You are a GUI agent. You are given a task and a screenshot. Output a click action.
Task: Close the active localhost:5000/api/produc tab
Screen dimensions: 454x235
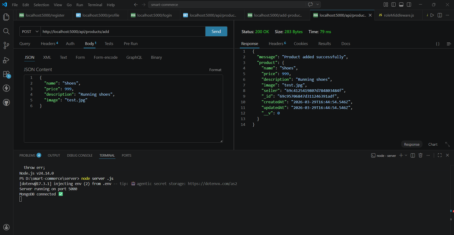click(371, 15)
